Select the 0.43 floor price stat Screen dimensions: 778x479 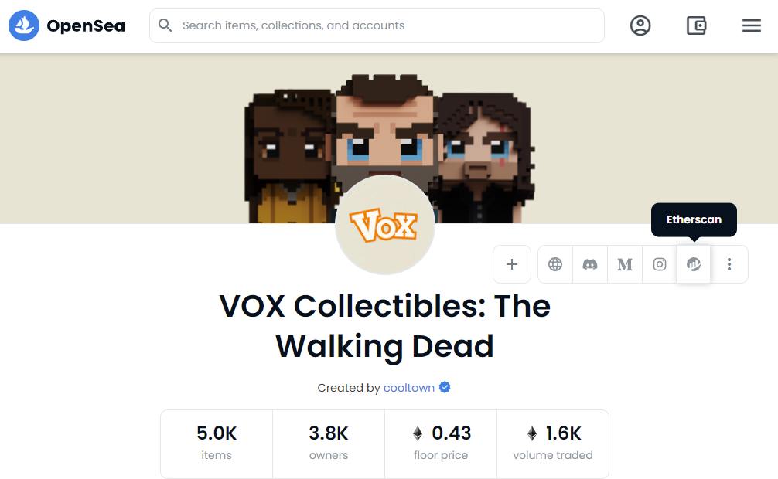click(x=441, y=443)
